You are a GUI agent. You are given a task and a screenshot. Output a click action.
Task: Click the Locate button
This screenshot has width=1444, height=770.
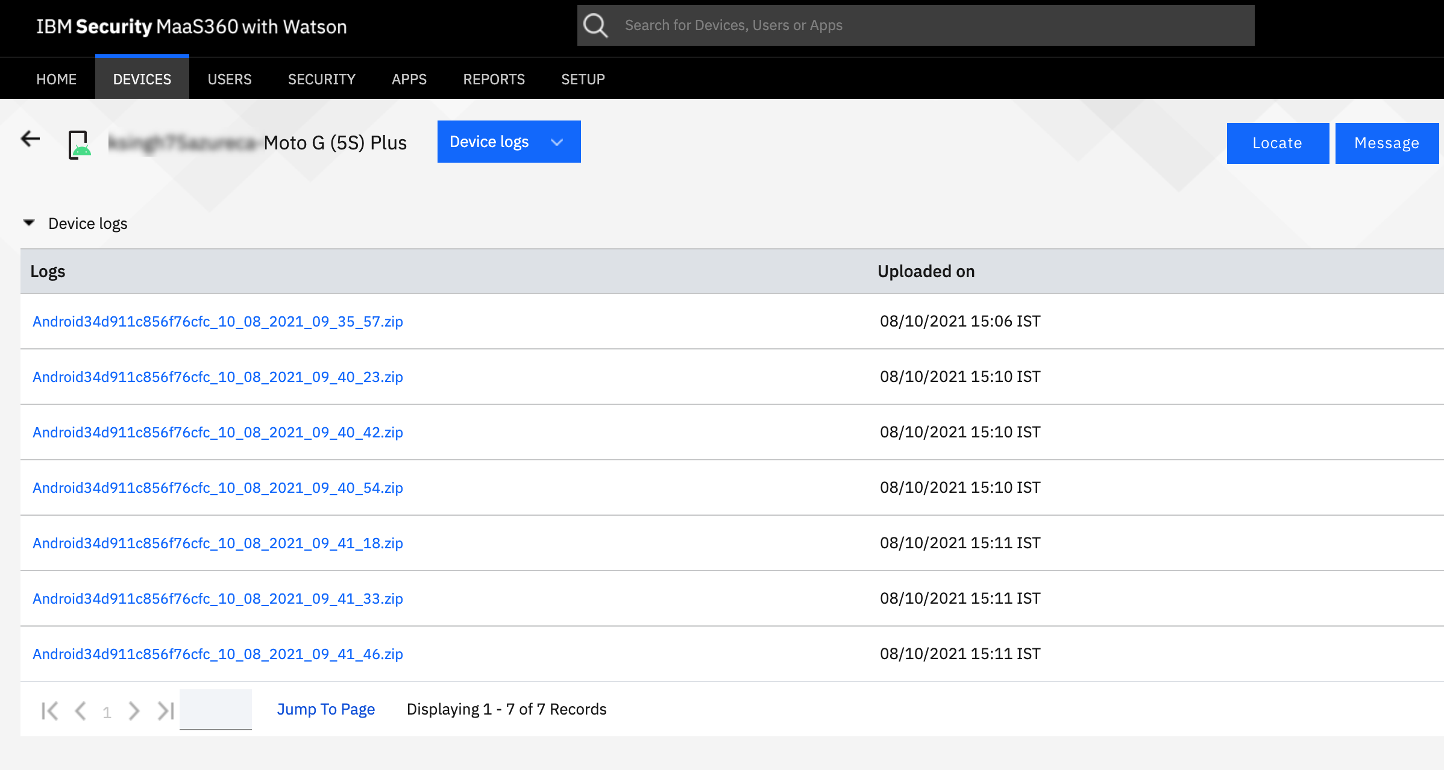coord(1278,143)
